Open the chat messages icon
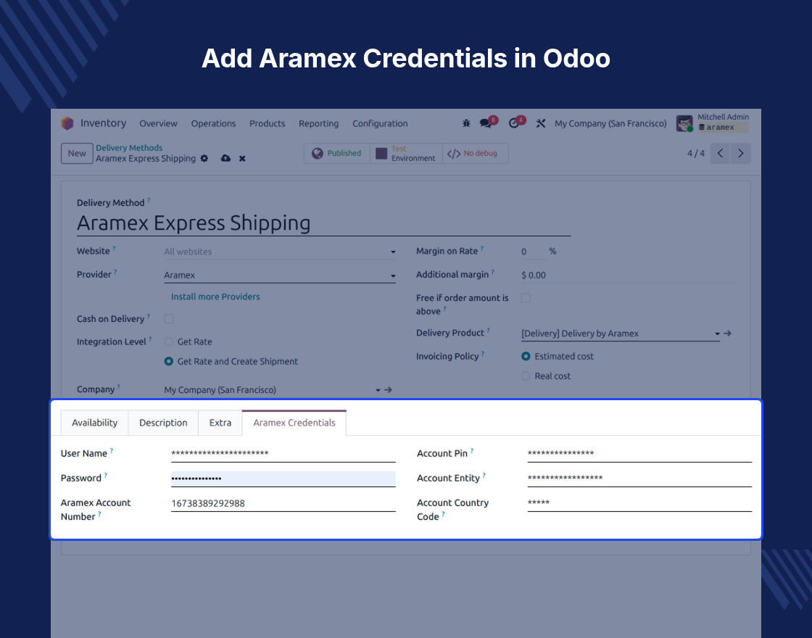This screenshot has height=638, width=812. click(485, 123)
